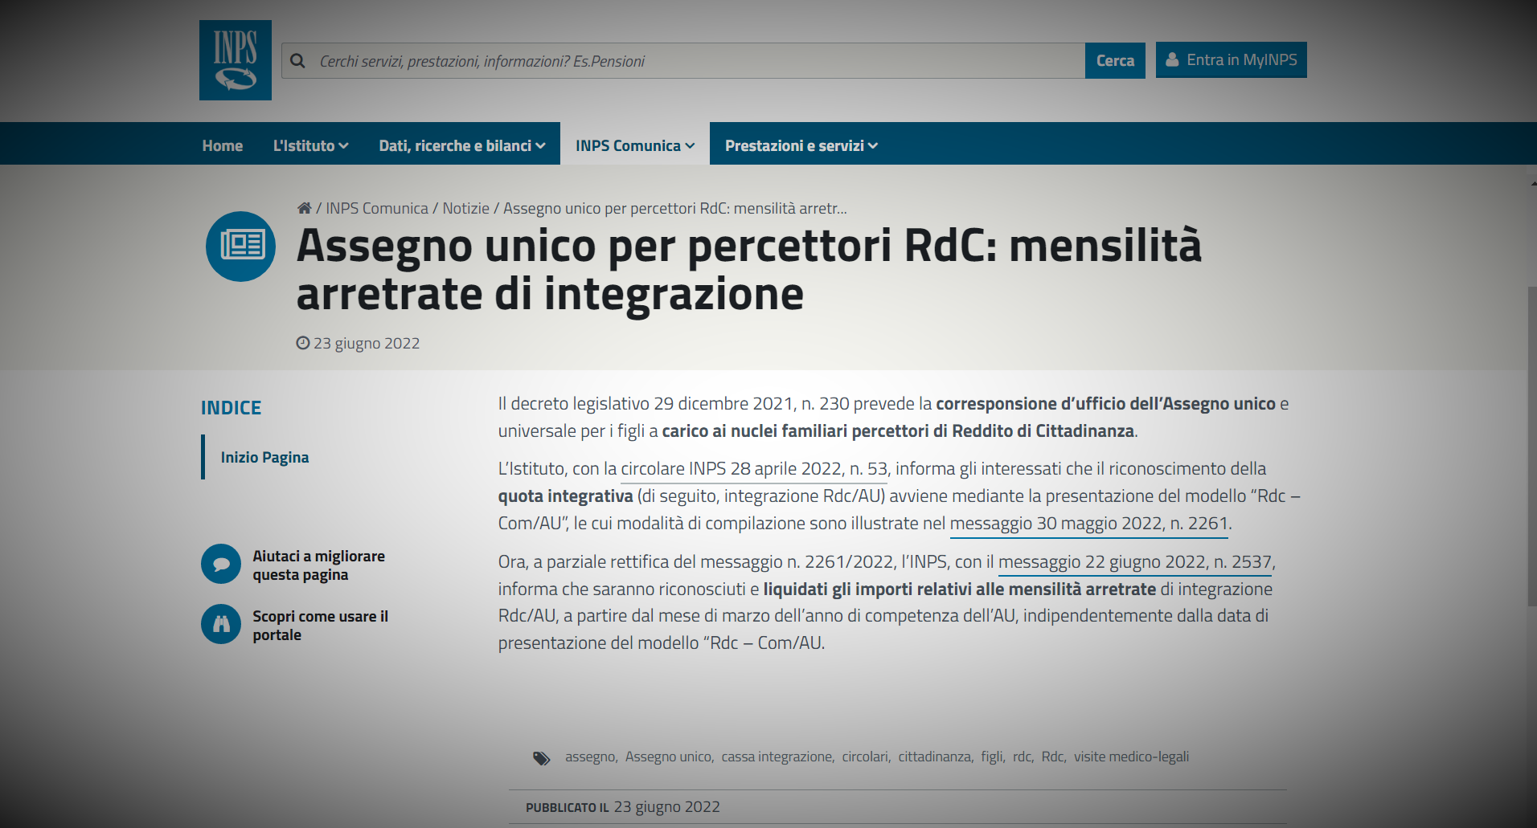Expand the L'Istituto menu

pyautogui.click(x=310, y=145)
